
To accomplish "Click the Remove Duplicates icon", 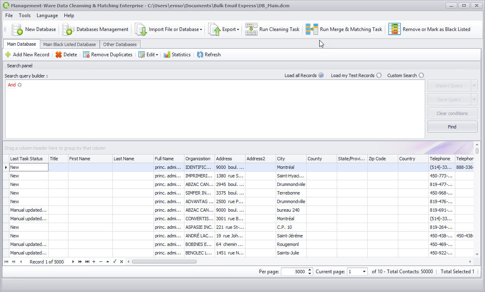I will [86, 55].
